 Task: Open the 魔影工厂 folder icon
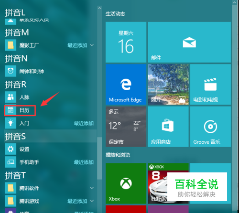coord(11,45)
